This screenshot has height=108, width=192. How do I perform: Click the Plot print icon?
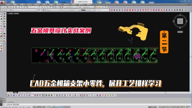[x=11, y=7]
